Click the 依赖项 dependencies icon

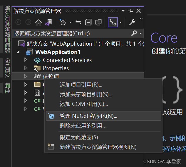click(37, 76)
